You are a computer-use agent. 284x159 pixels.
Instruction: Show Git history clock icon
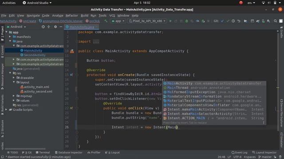pyautogui.click(x=233, y=21)
